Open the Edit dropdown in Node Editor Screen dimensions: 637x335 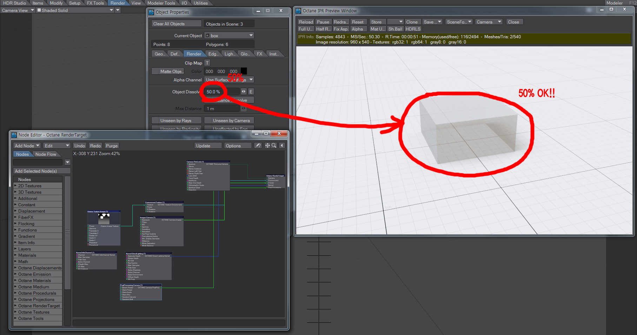point(57,146)
